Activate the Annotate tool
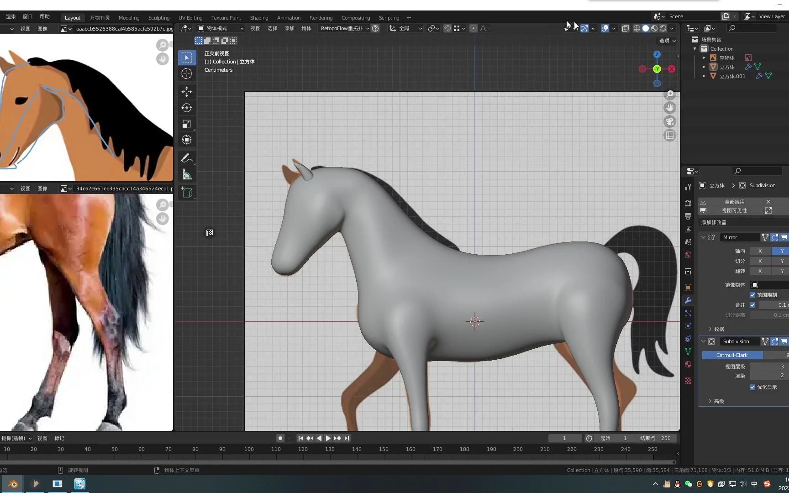Image resolution: width=789 pixels, height=493 pixels. [187, 158]
